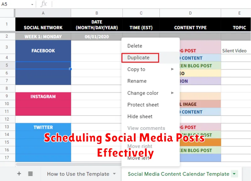The image size is (251, 181).
Task: Select row 13 header
Action: tap(7, 127)
